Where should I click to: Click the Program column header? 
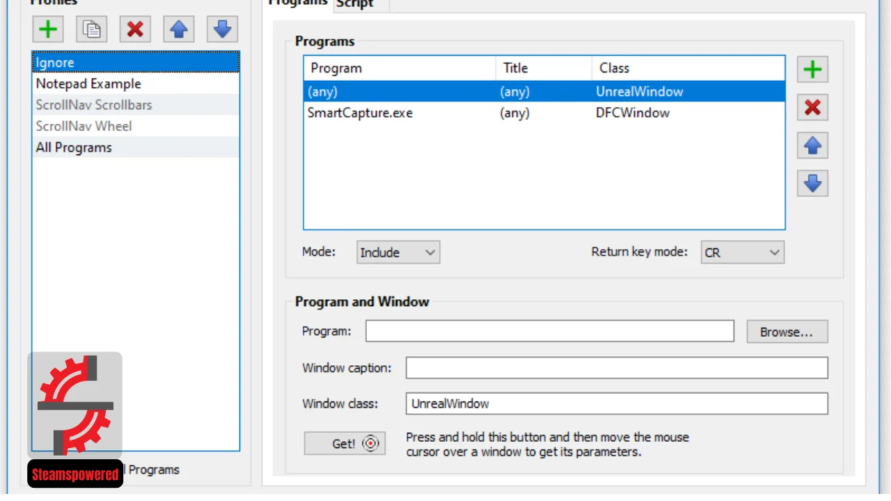click(400, 68)
